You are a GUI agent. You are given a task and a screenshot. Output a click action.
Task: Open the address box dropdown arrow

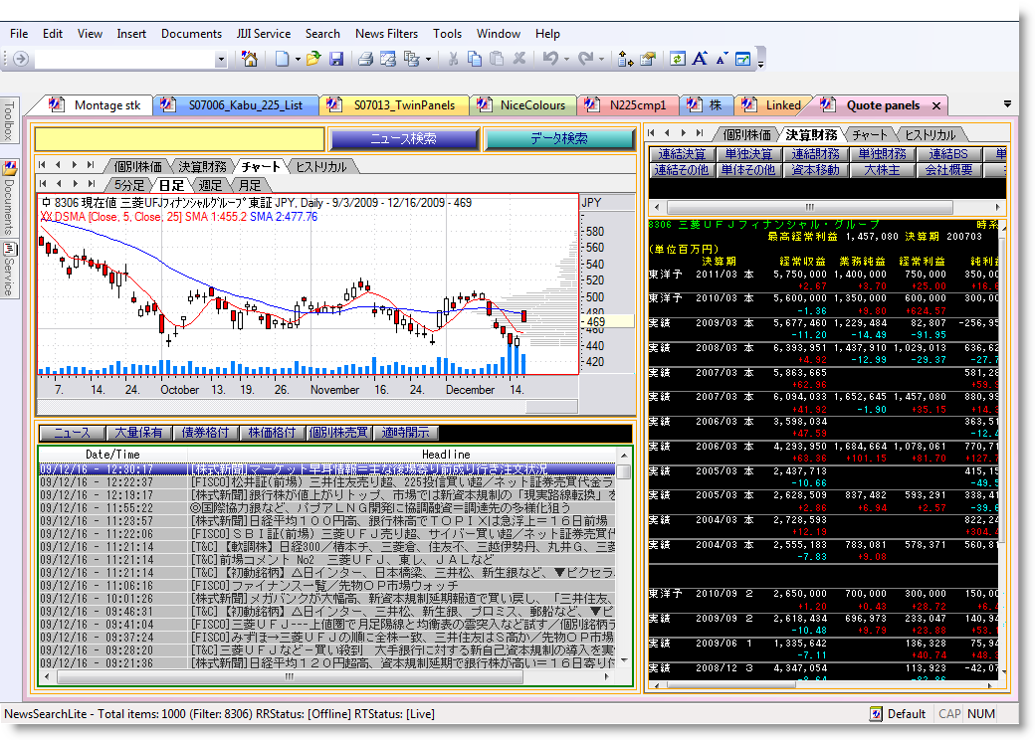point(221,60)
